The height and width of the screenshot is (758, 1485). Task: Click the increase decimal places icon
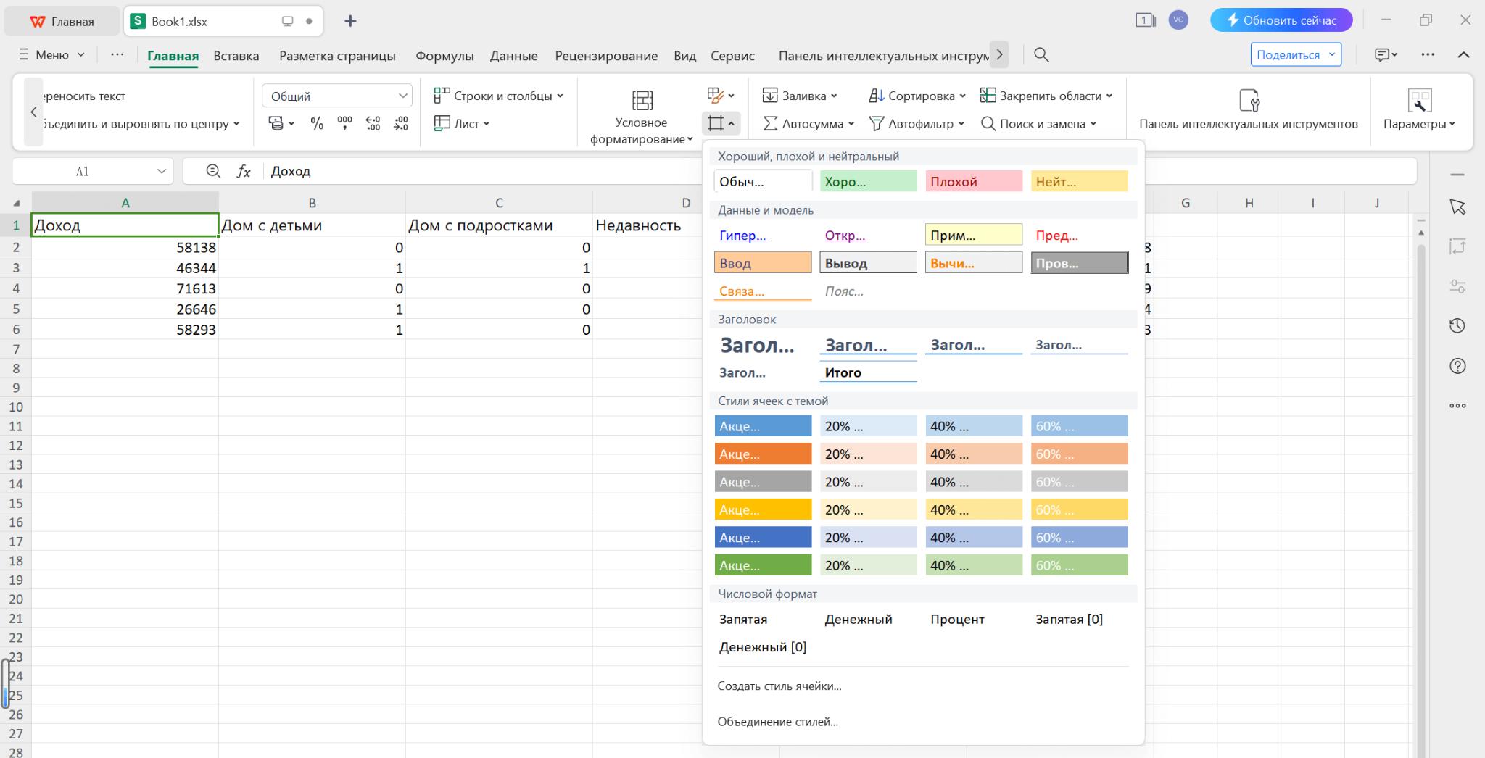tap(373, 124)
